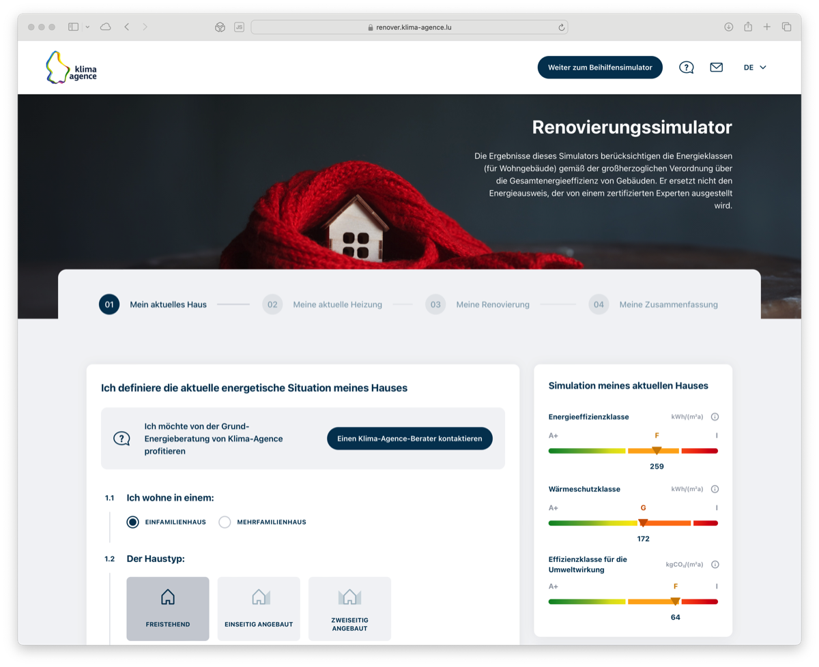The width and height of the screenshot is (819, 667).
Task: Open the sidebar options chevron in Safari
Action: click(87, 27)
